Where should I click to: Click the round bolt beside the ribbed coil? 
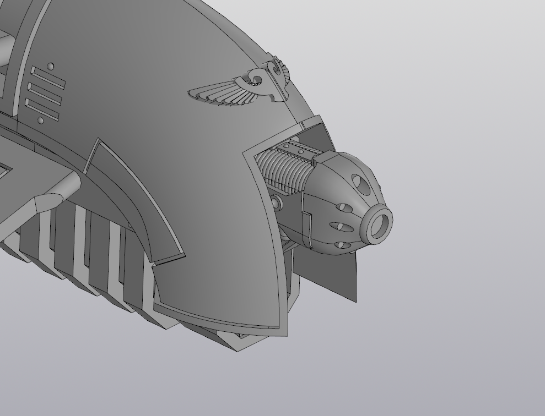[277, 204]
